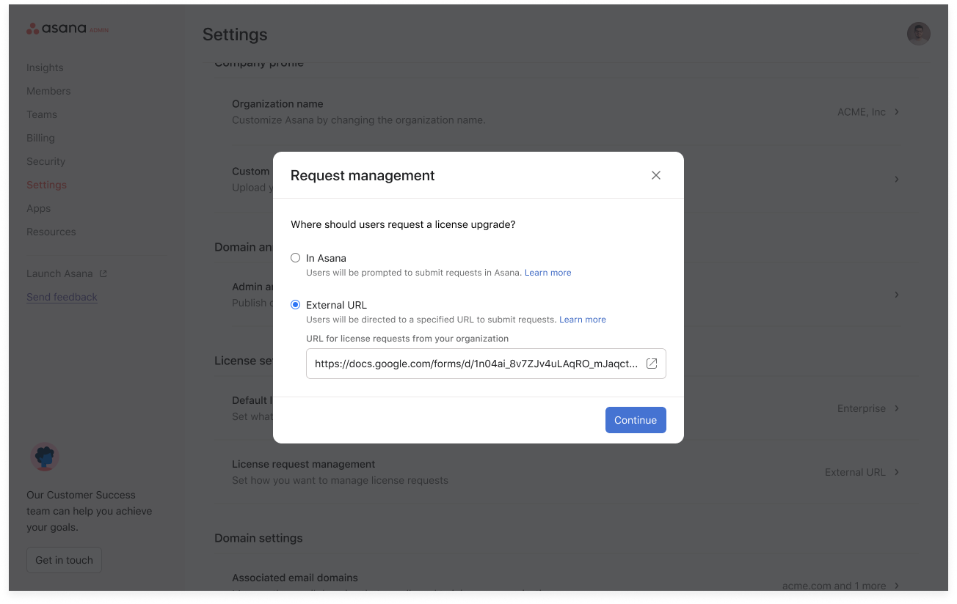Open the Billing section

pos(40,138)
